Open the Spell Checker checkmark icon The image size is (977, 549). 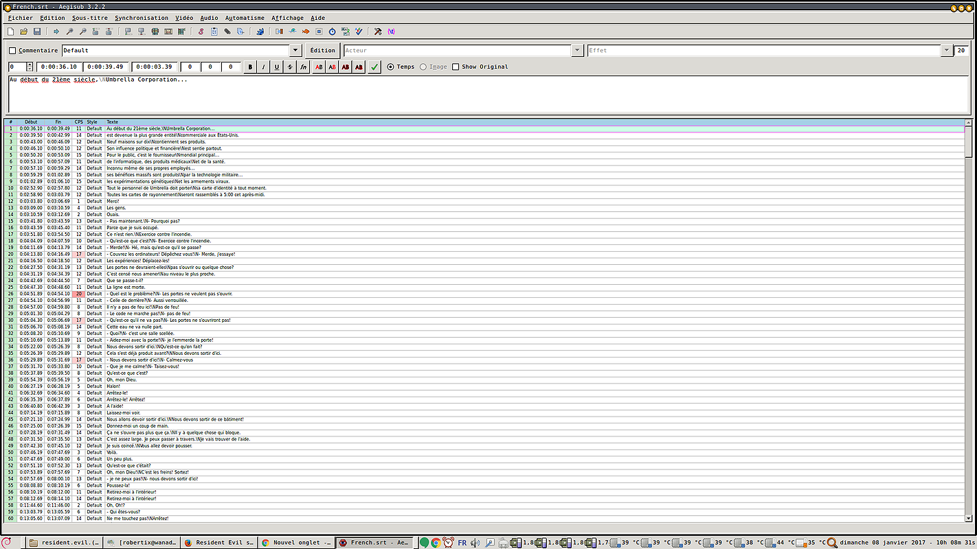[359, 32]
